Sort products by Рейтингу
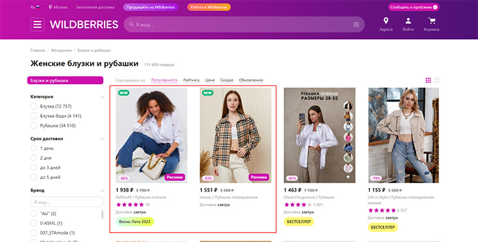478x242 pixels. (x=191, y=80)
